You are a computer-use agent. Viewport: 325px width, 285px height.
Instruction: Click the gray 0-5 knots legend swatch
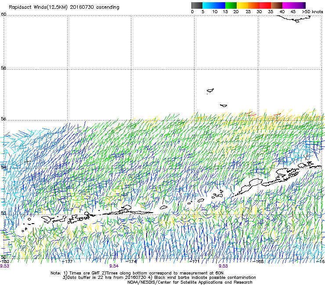pos(197,5)
